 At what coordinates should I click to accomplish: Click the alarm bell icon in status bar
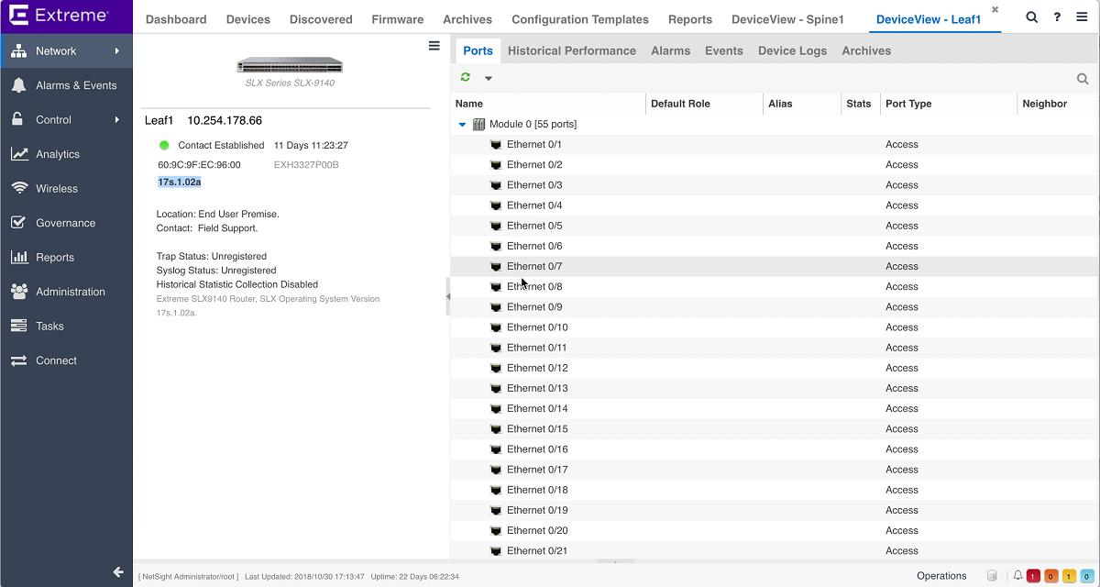pos(1017,576)
